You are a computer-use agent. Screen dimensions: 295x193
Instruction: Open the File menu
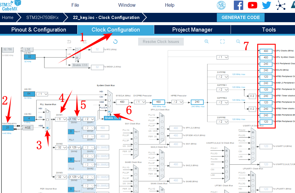(x=75, y=5)
